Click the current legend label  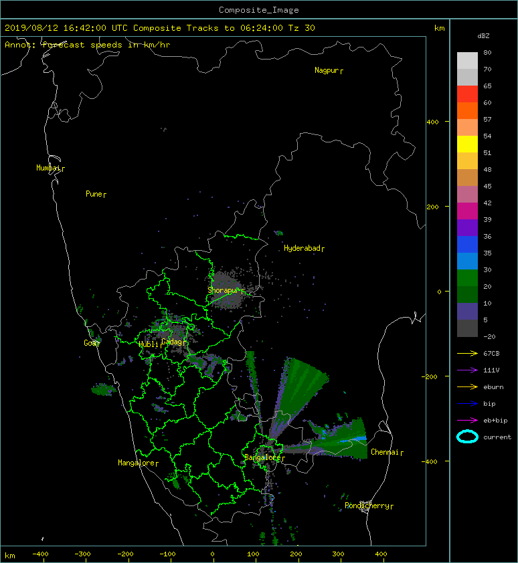tap(497, 437)
